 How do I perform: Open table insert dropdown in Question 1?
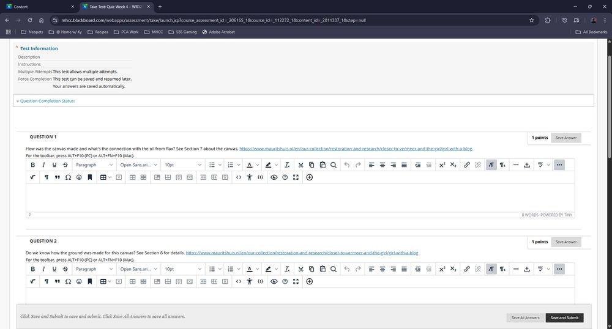coord(106,177)
